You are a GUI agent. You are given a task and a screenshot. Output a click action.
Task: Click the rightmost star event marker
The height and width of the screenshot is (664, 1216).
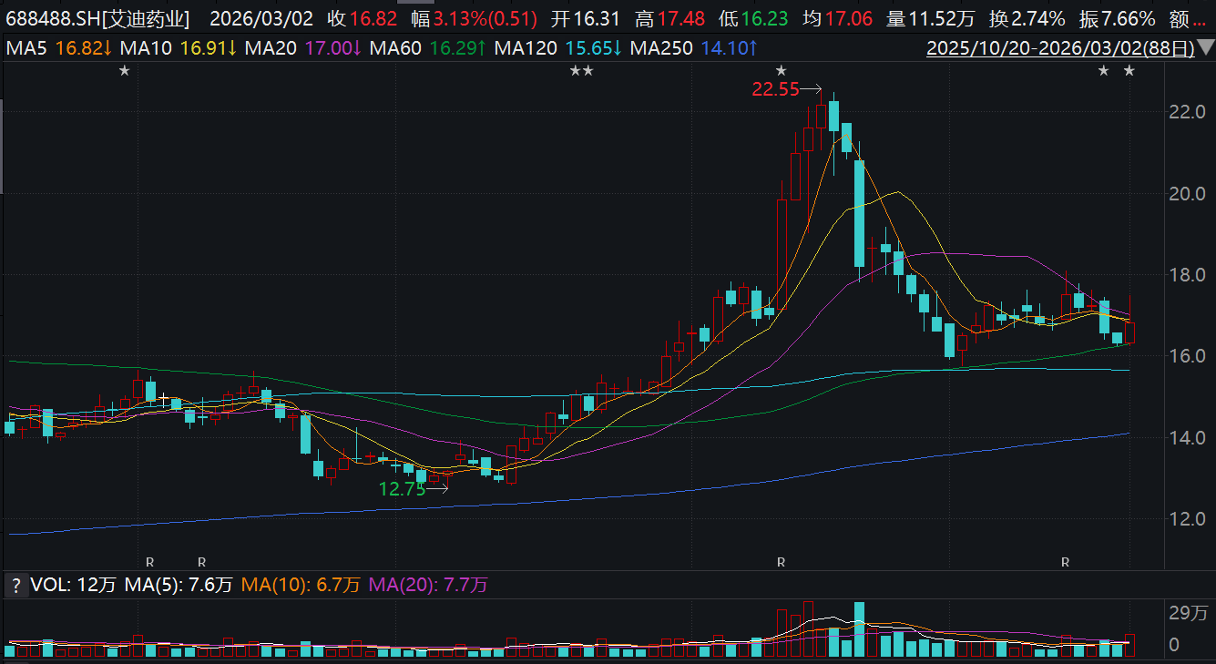pos(1129,71)
